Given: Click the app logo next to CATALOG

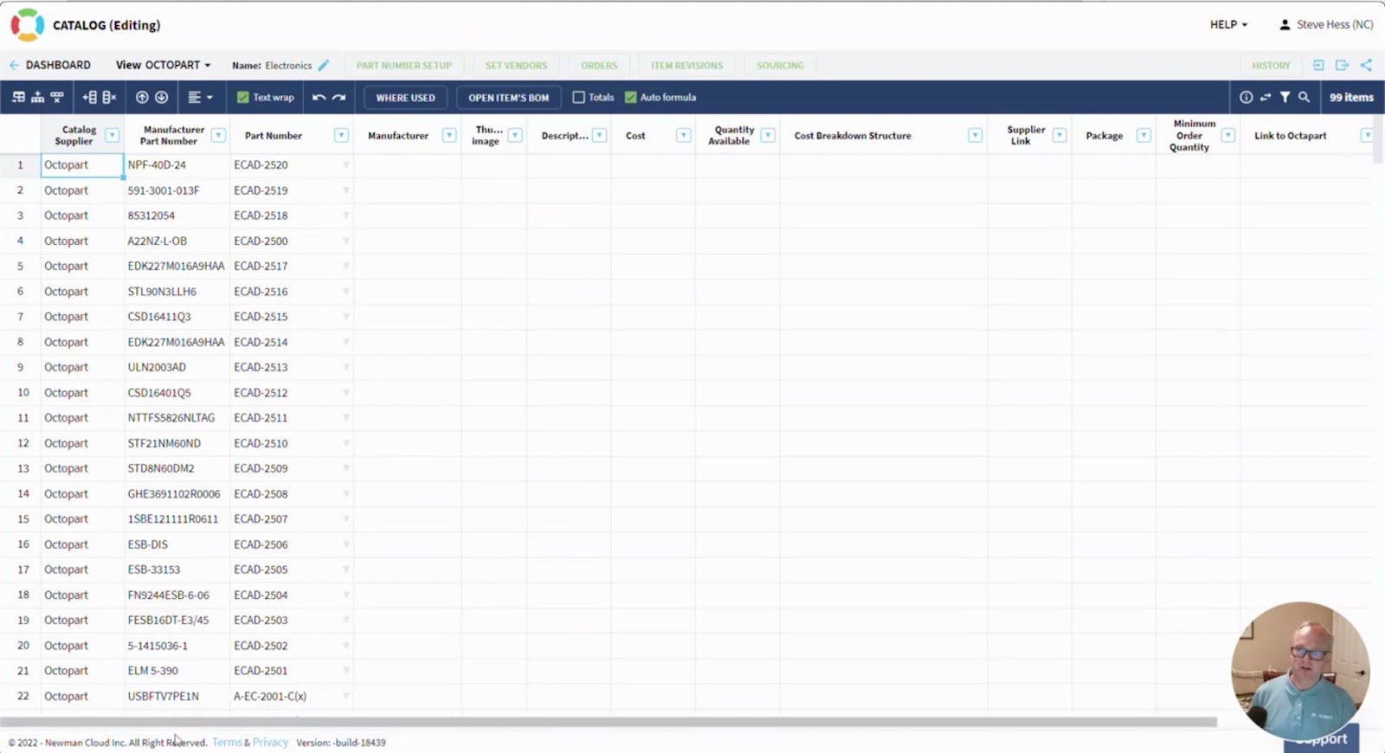Looking at the screenshot, I should pyautogui.click(x=27, y=25).
